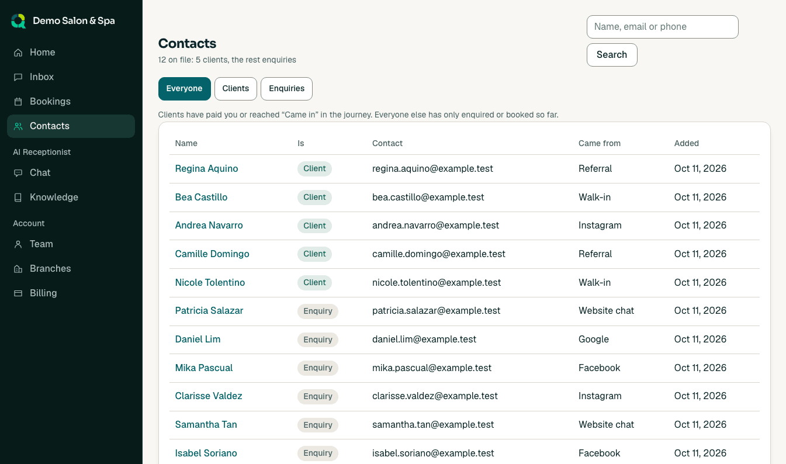Click Website chat in Patricia Salazar's row

[x=607, y=311]
